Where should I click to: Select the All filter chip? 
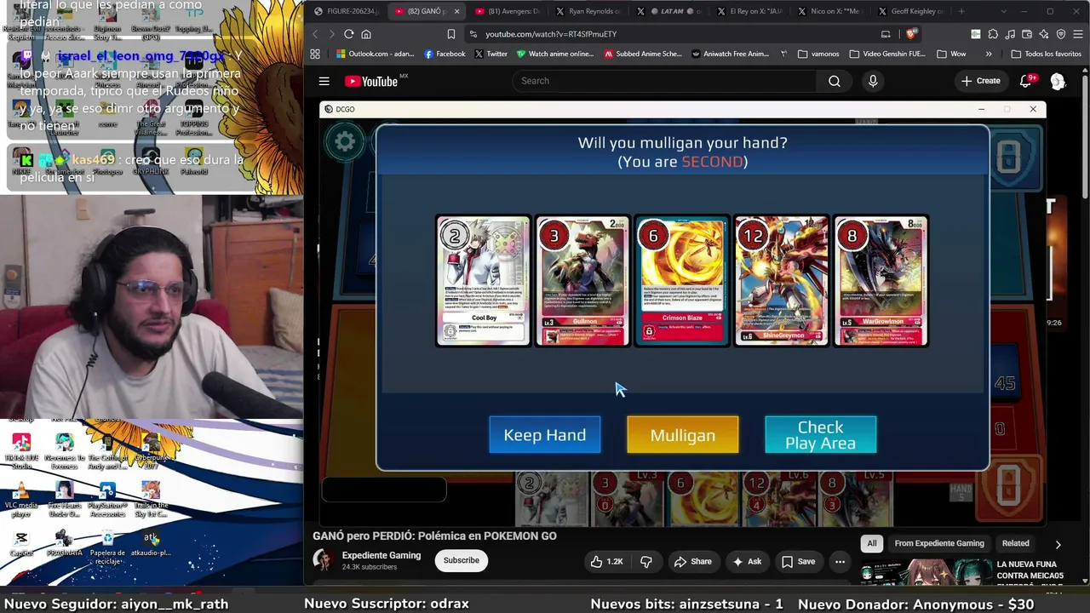tap(872, 543)
